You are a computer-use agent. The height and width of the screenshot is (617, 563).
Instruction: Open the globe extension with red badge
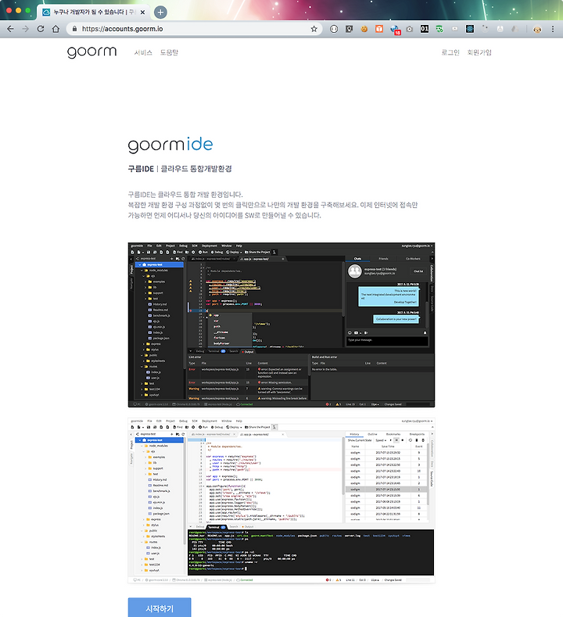[x=395, y=30]
